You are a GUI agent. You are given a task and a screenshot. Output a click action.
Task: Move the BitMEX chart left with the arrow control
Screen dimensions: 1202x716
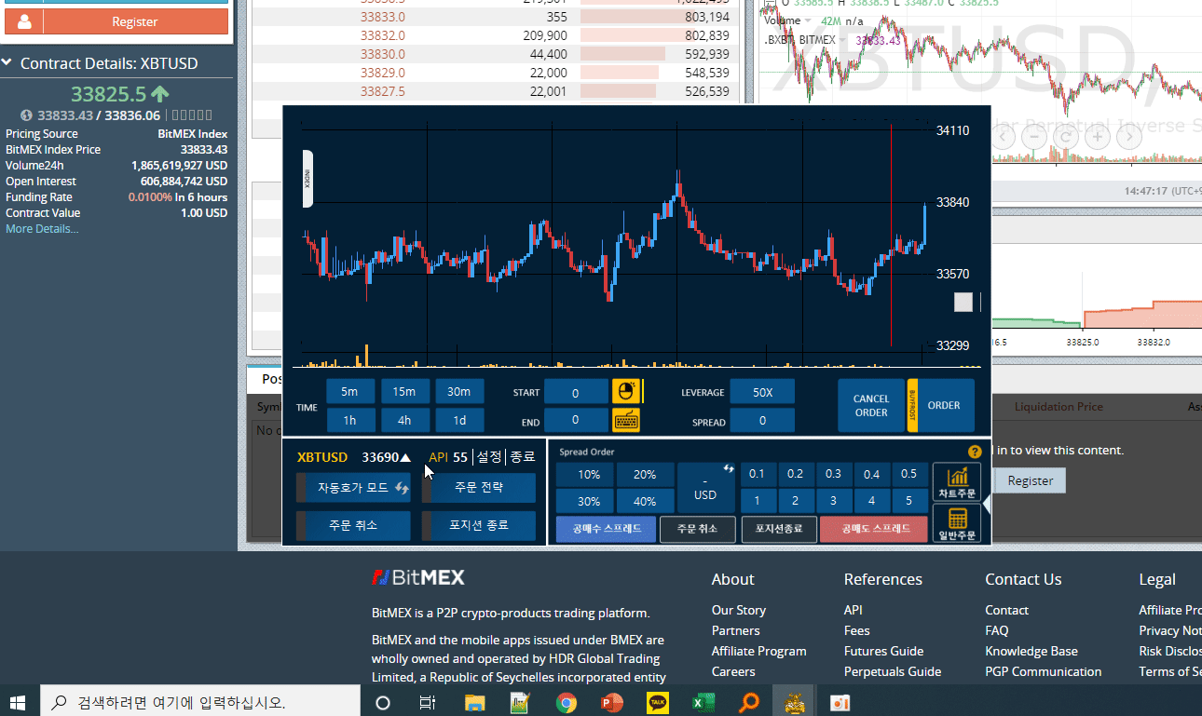click(1003, 136)
